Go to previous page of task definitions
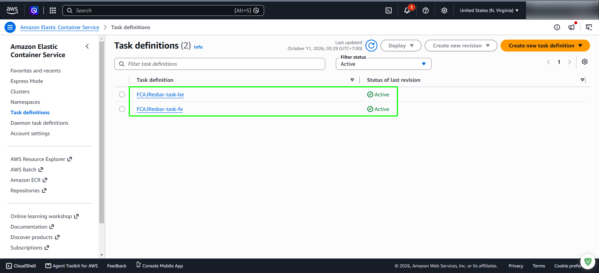599x273 pixels. pos(548,62)
